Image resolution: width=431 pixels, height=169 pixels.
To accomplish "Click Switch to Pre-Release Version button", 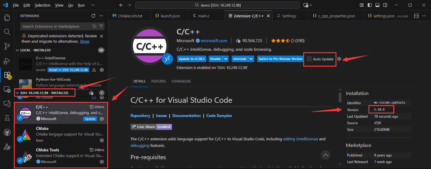I will tap(280, 59).
